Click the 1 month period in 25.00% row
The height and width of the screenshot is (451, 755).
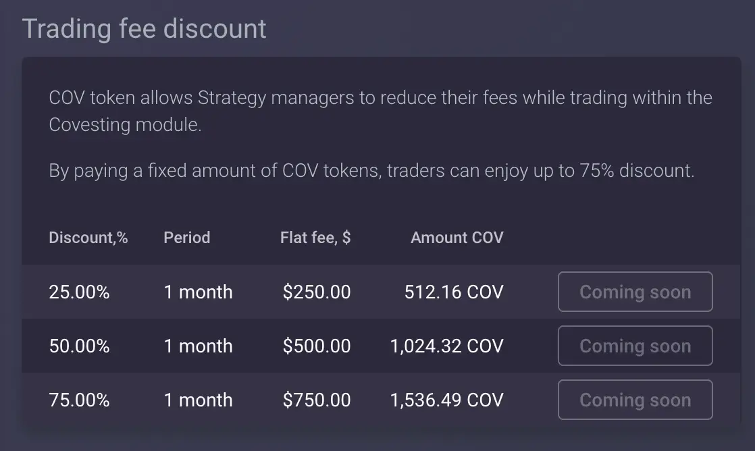tap(198, 292)
